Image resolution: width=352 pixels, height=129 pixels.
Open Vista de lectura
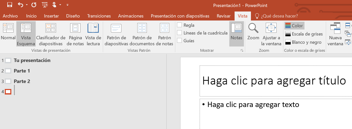[x=93, y=34]
